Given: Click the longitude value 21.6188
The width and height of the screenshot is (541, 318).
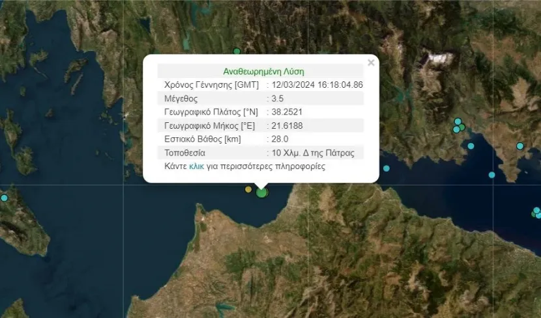Looking at the screenshot, I should (287, 126).
